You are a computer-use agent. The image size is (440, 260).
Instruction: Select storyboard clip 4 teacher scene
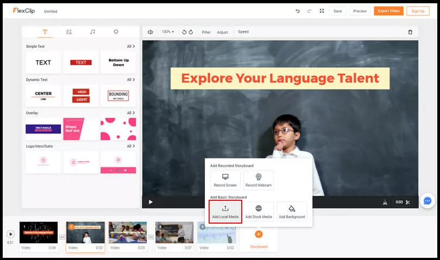[174, 232]
